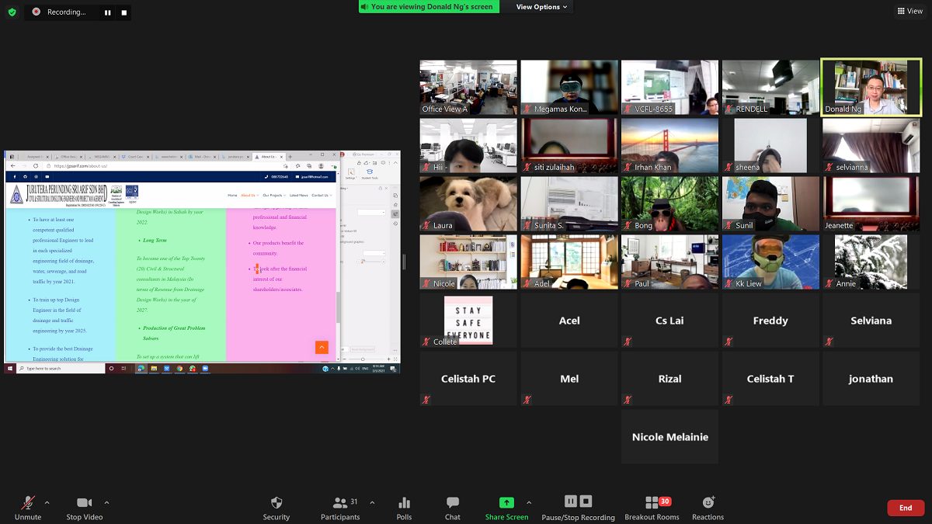
Task: Select Irhan Khan's Golden Gate tile
Action: point(669,145)
